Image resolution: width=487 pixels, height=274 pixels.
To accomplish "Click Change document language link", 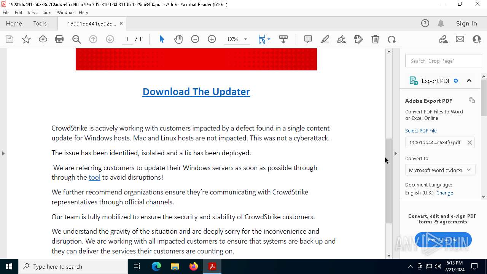I will [444, 193].
